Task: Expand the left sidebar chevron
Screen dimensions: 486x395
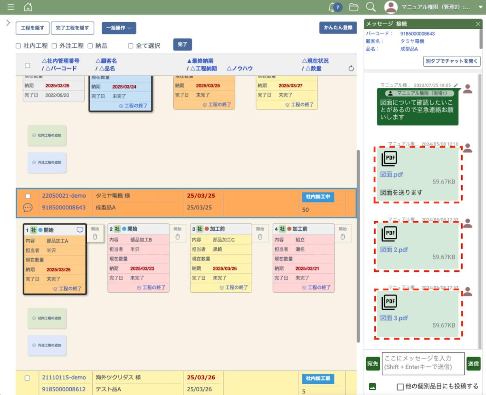Action: pos(8,23)
